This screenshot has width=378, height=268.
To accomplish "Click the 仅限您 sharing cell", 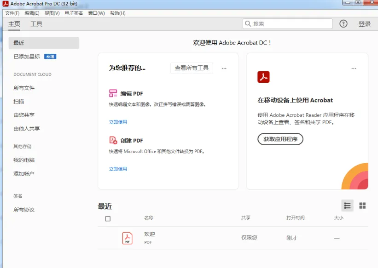I will [249, 238].
